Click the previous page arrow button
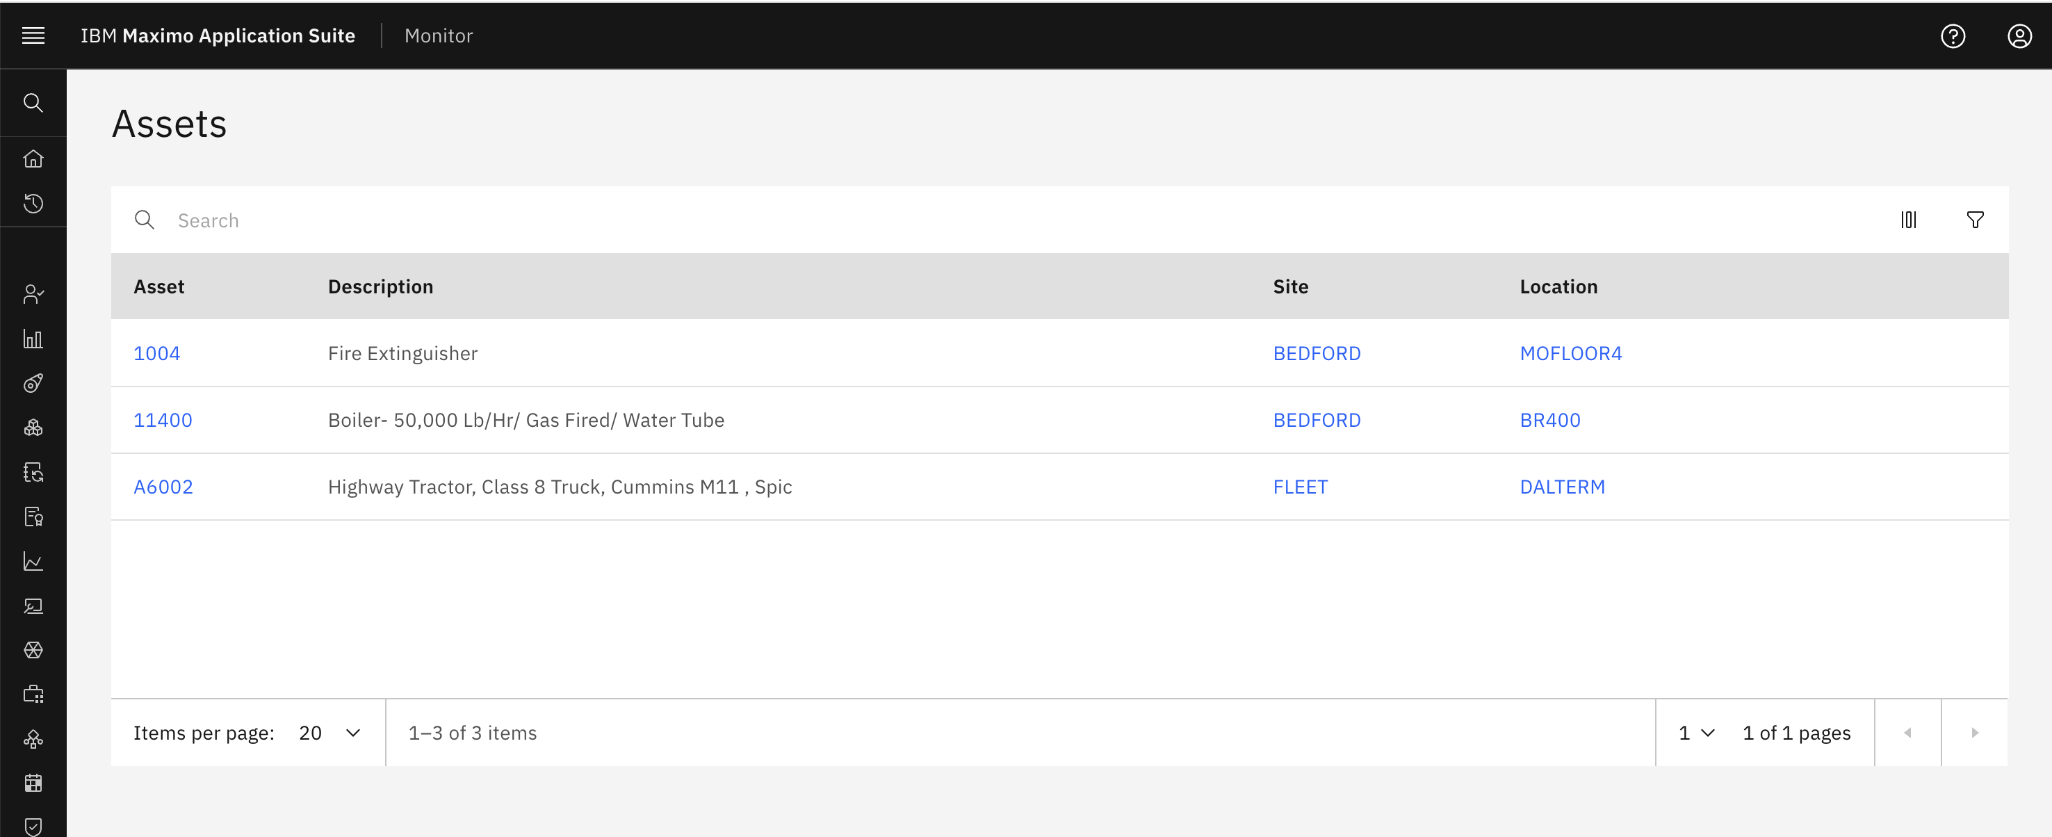Screen dimensions: 2052x837 (1908, 733)
